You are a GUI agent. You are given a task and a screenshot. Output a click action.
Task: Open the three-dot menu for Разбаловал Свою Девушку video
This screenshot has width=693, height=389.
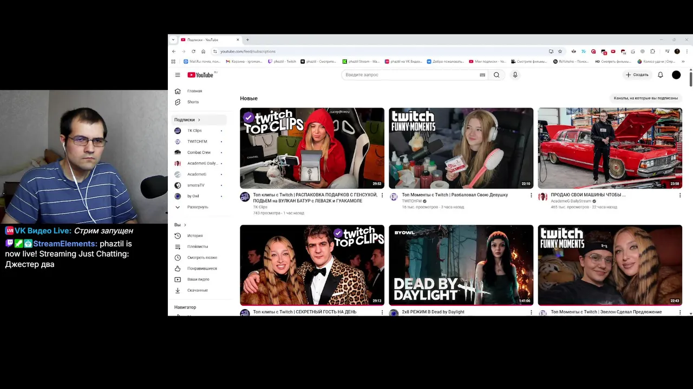[531, 195]
